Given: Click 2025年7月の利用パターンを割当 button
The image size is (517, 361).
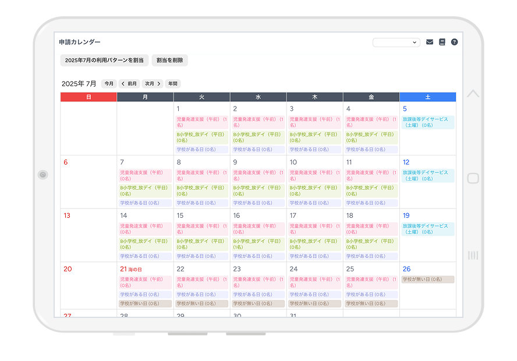Looking at the screenshot, I should (x=104, y=60).
